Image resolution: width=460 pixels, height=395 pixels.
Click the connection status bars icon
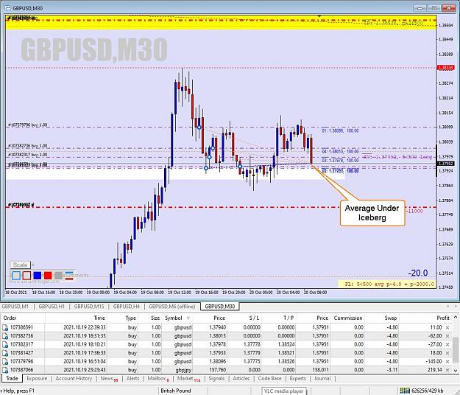(x=405, y=391)
